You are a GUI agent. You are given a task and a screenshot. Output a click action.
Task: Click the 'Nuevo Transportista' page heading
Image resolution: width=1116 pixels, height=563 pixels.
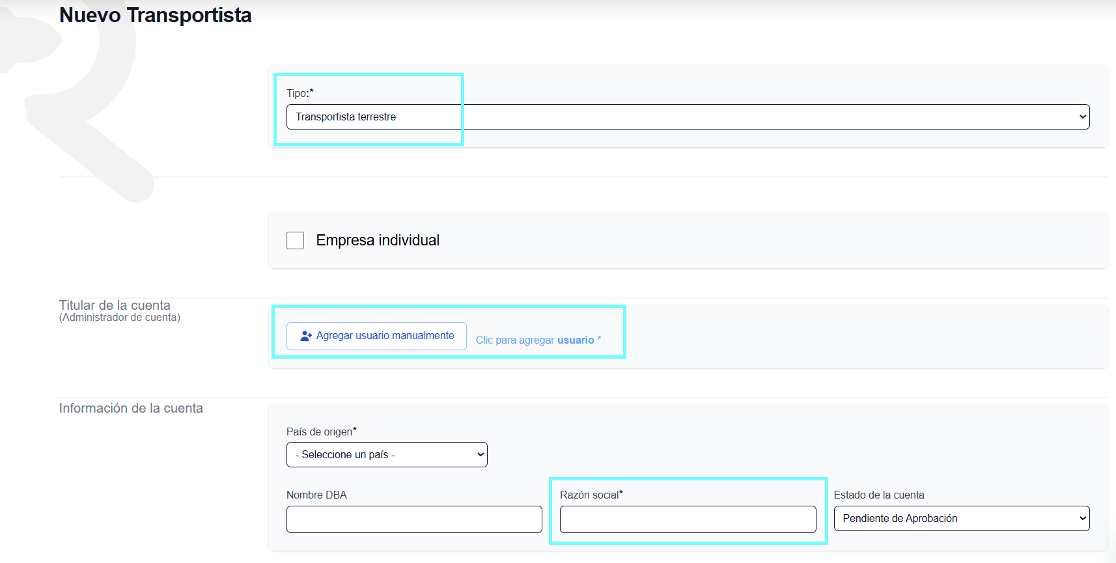click(156, 15)
